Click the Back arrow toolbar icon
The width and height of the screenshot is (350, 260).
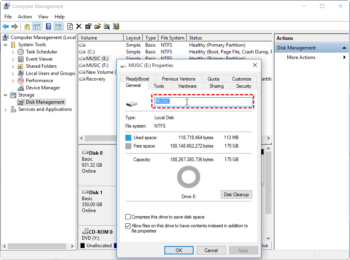tap(6, 27)
